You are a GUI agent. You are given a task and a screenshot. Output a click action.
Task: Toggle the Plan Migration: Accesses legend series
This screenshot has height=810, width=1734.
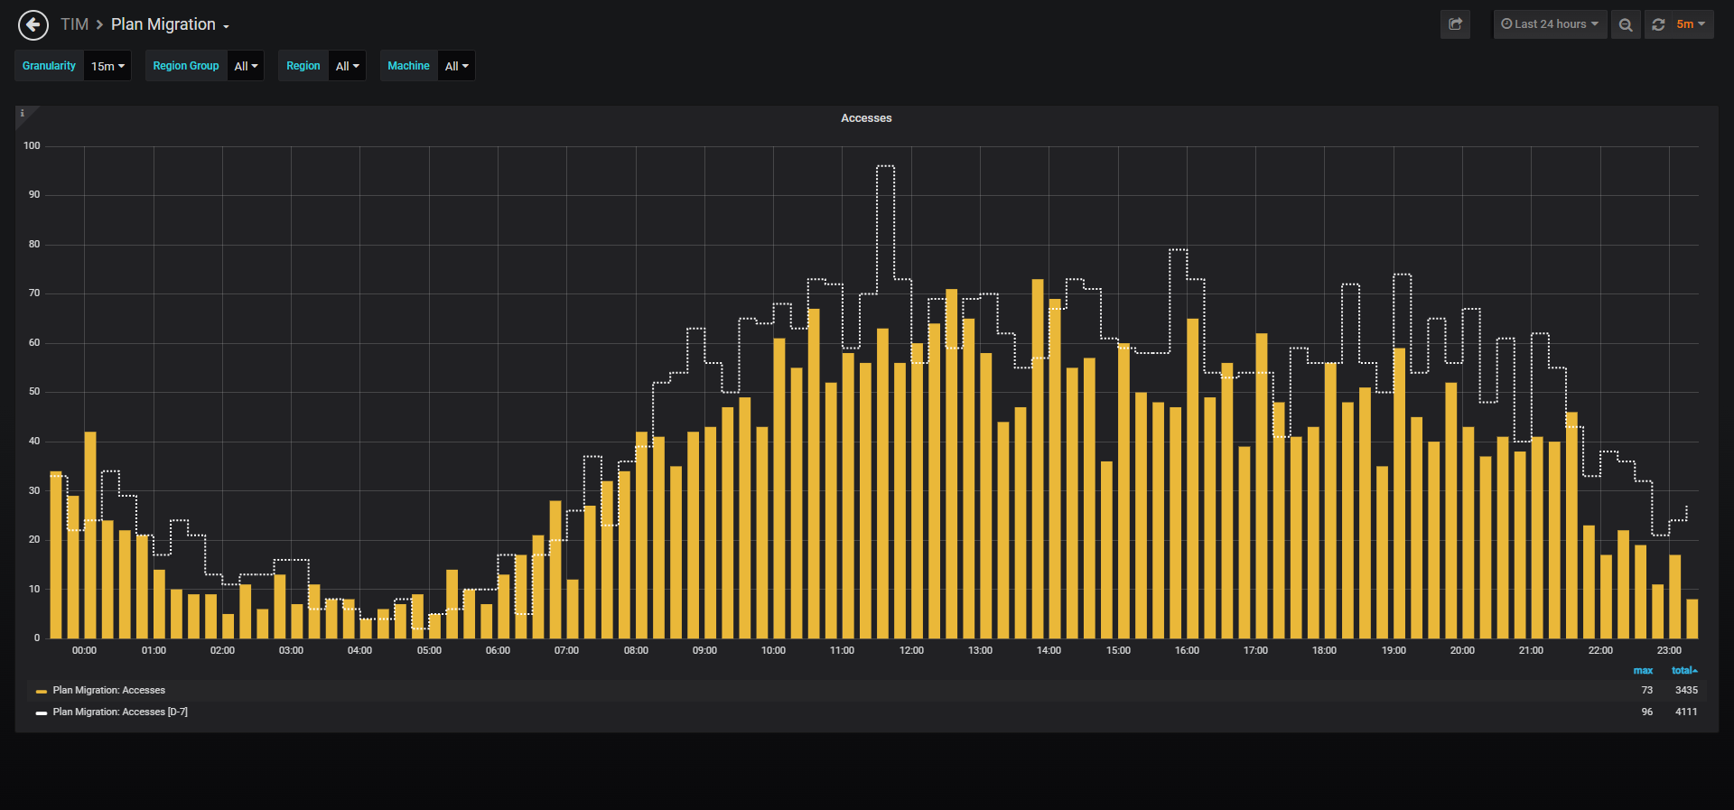click(x=108, y=690)
